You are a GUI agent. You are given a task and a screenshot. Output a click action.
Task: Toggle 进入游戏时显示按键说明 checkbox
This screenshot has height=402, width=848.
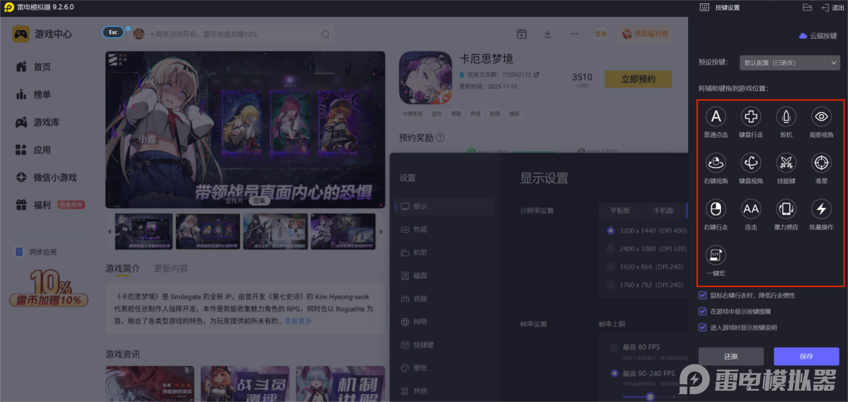tap(702, 327)
